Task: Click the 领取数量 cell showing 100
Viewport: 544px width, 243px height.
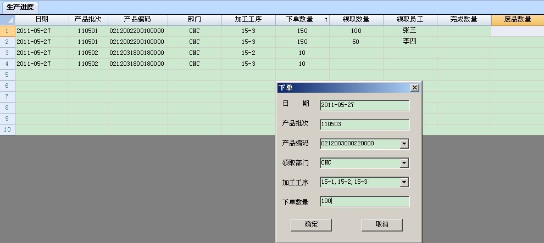Action: (356, 31)
